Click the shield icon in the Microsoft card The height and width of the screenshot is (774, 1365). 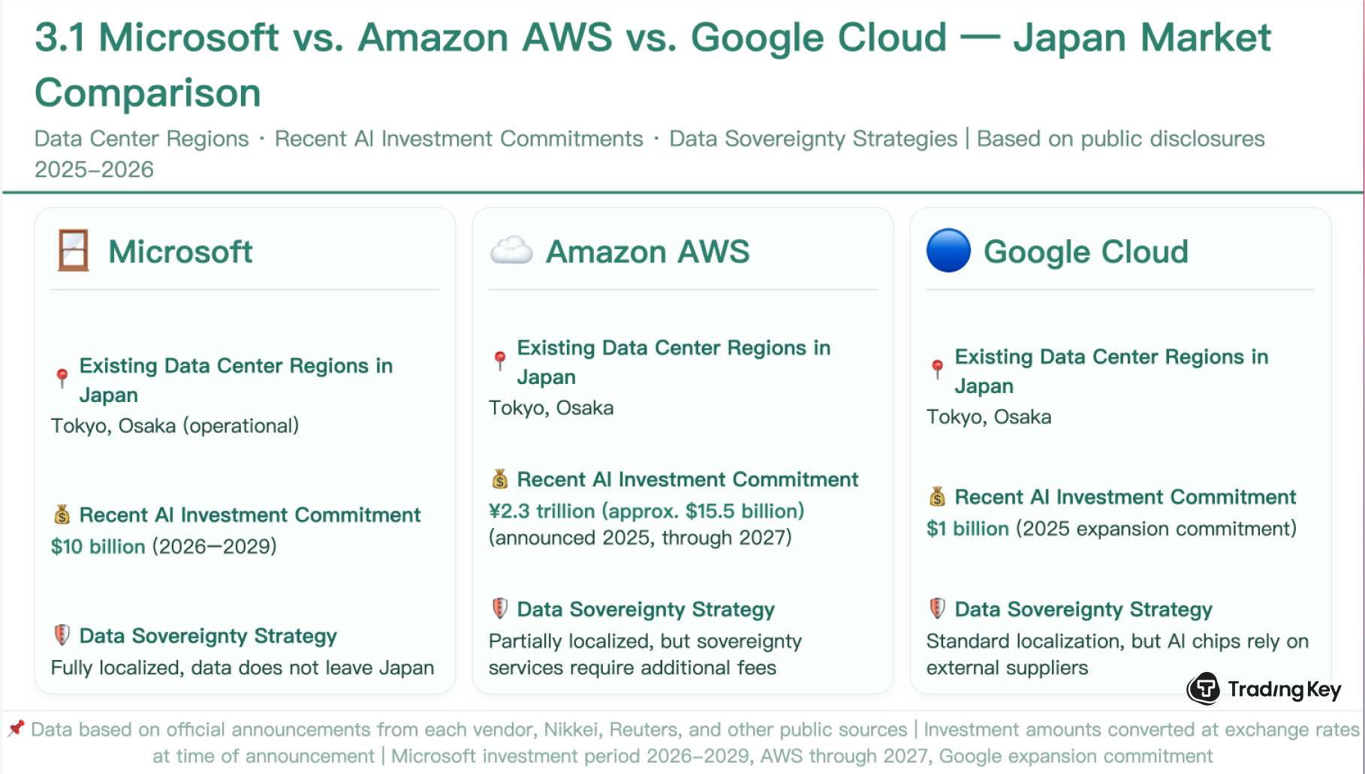point(62,635)
